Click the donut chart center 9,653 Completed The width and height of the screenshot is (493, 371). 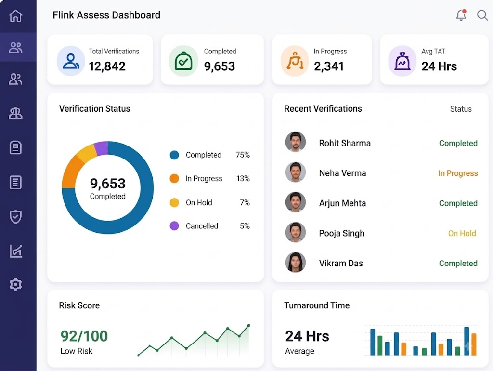point(107,188)
